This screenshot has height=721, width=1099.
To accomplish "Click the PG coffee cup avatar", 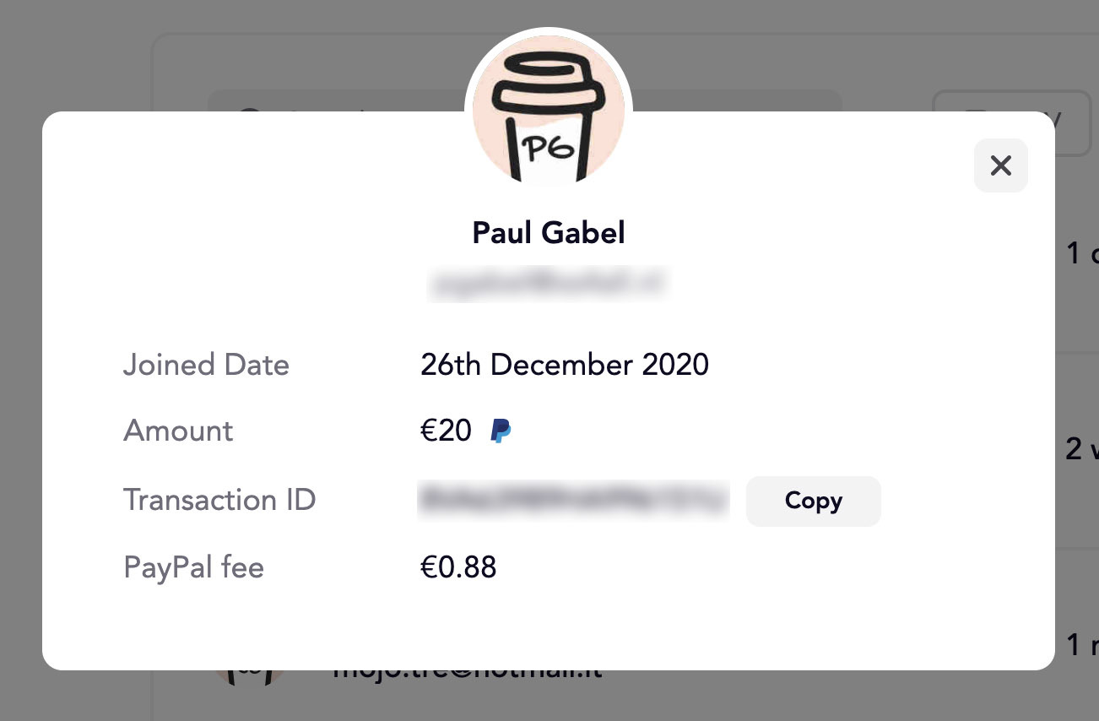I will pos(549,111).
